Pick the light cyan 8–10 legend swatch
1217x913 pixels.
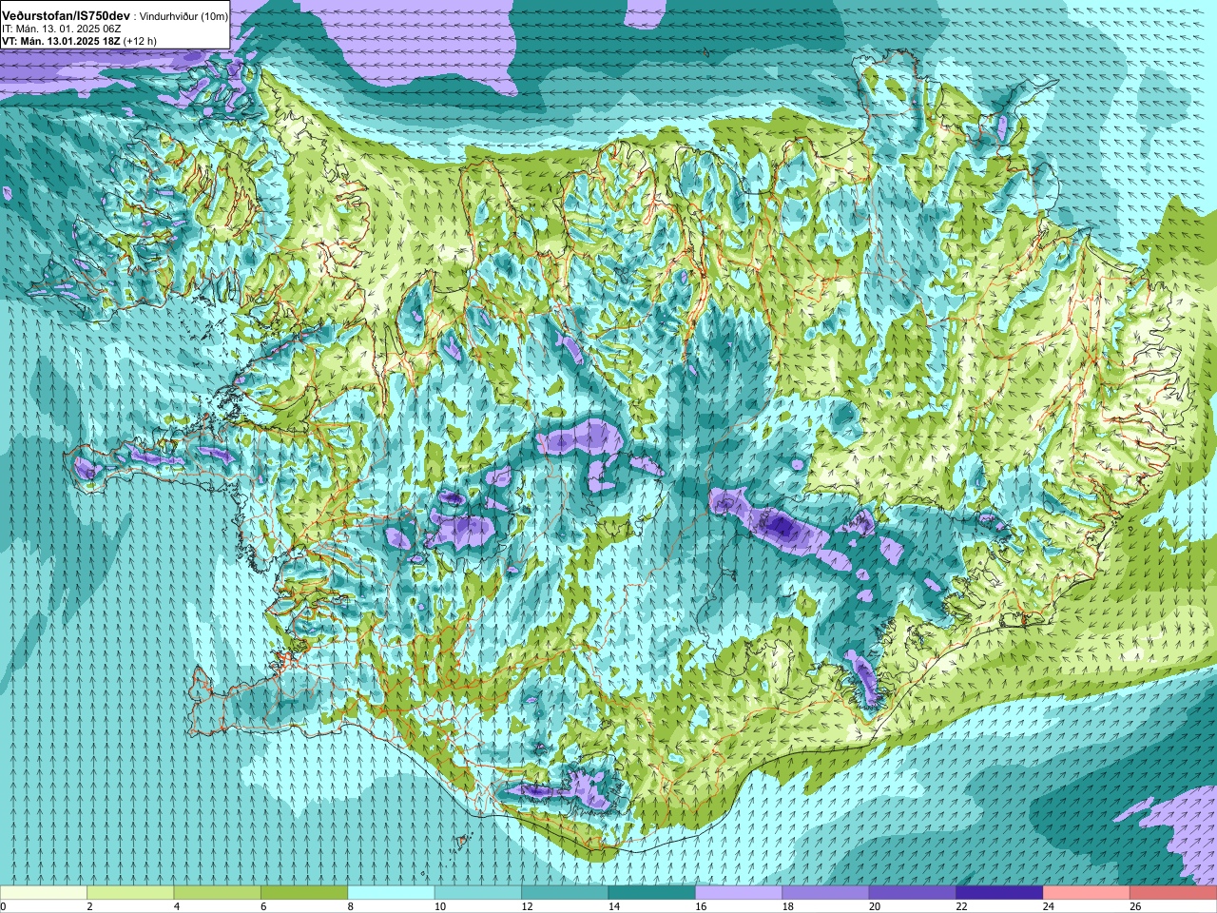click(x=391, y=893)
